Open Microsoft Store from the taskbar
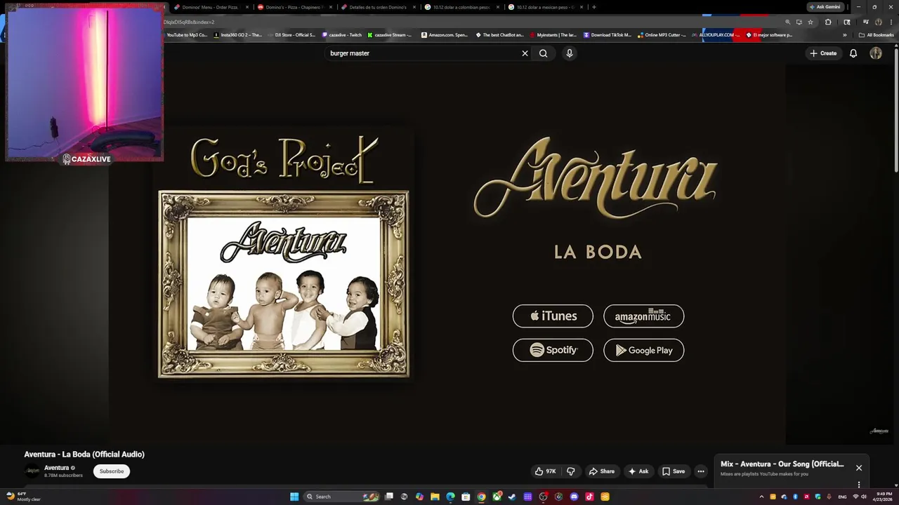899x505 pixels. [x=466, y=497]
